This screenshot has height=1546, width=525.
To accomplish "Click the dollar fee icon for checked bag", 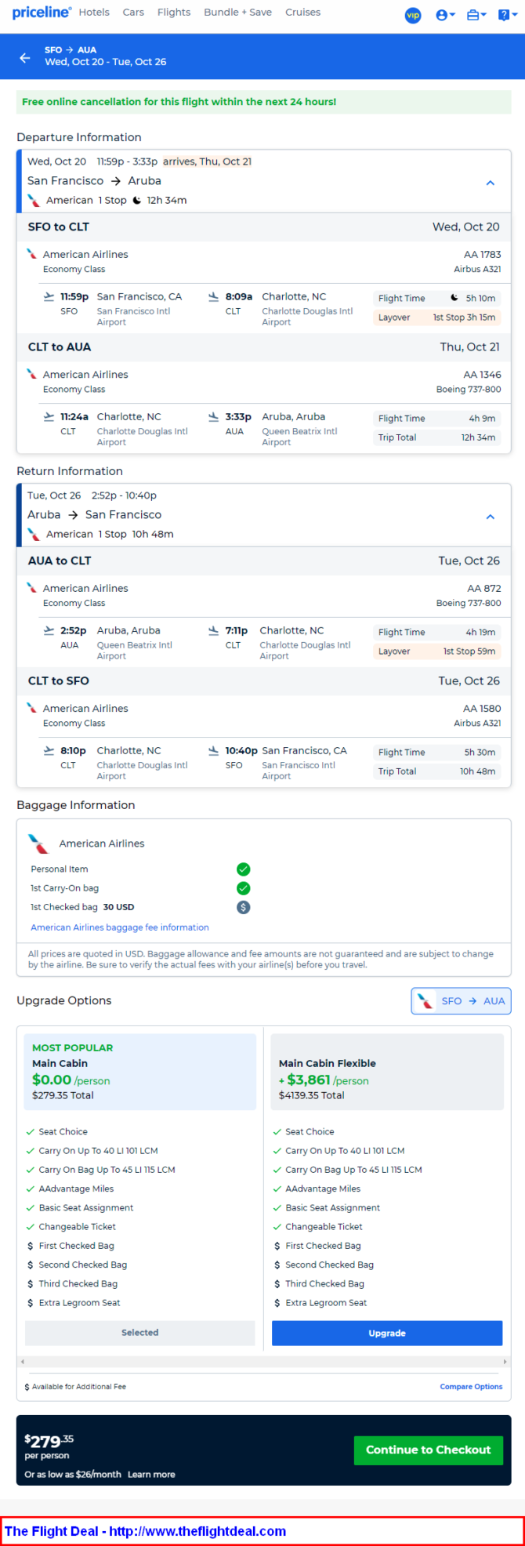I will [244, 907].
